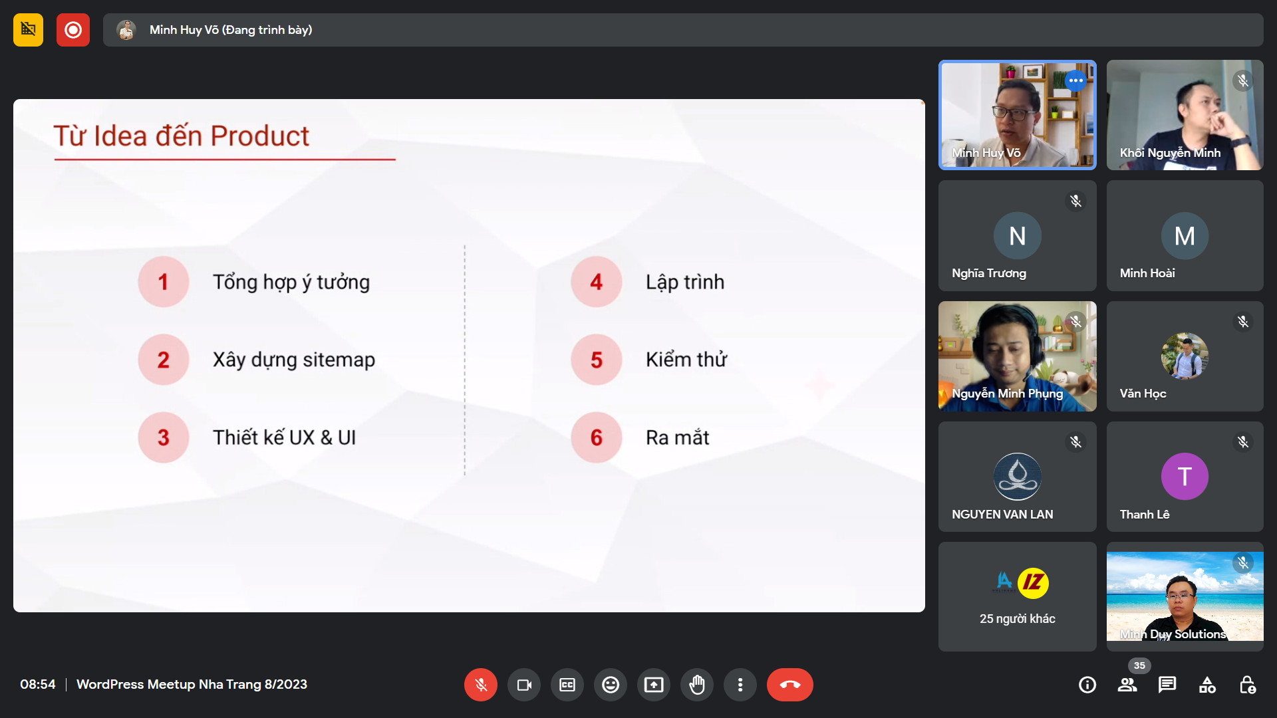The image size is (1277, 718).
Task: Open the activities panel
Action: (x=1207, y=685)
